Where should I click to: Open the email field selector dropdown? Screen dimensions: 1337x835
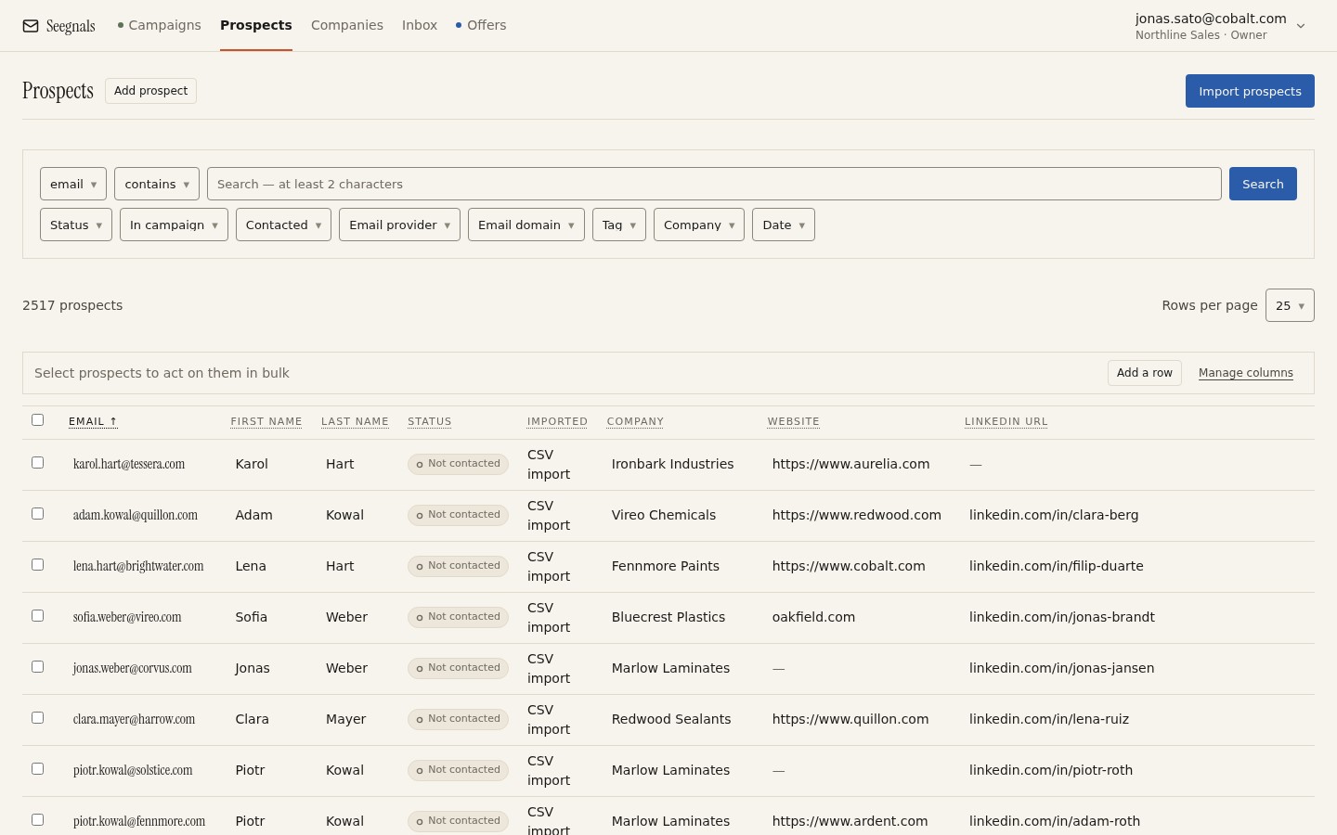point(73,184)
